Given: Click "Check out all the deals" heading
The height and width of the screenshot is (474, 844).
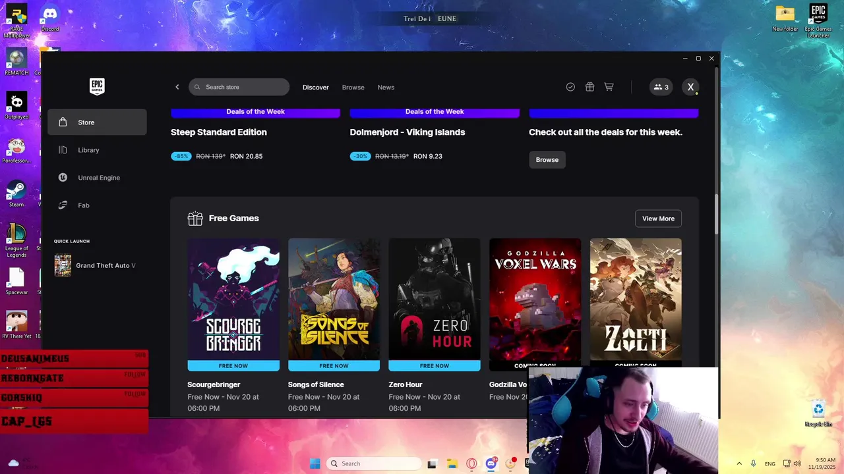Looking at the screenshot, I should 605,132.
